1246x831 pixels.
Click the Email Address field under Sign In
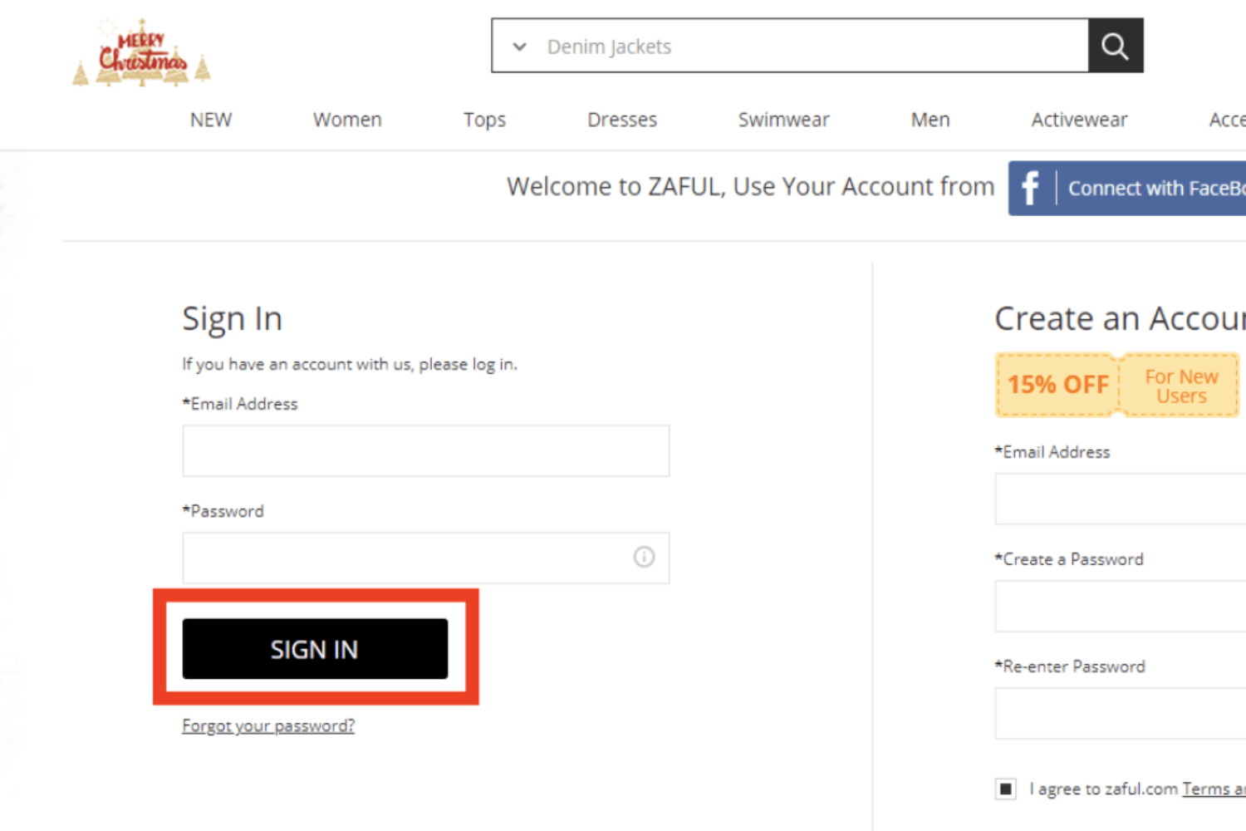pos(425,450)
